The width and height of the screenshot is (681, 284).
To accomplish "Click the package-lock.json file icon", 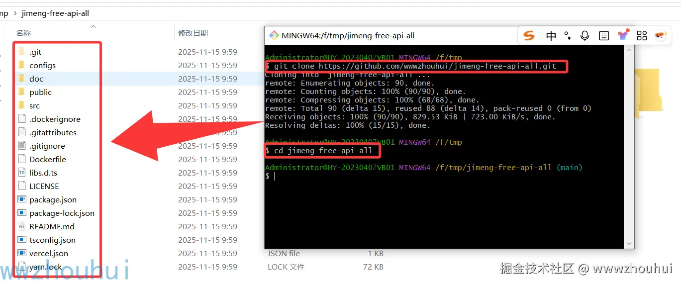I will [x=21, y=213].
